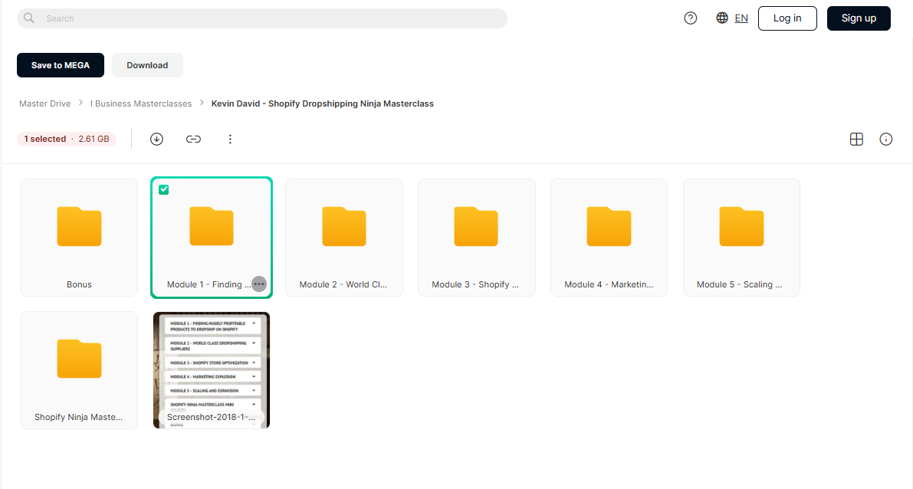Click the Module 4 - Marketin... label
913x489 pixels.
tap(609, 284)
